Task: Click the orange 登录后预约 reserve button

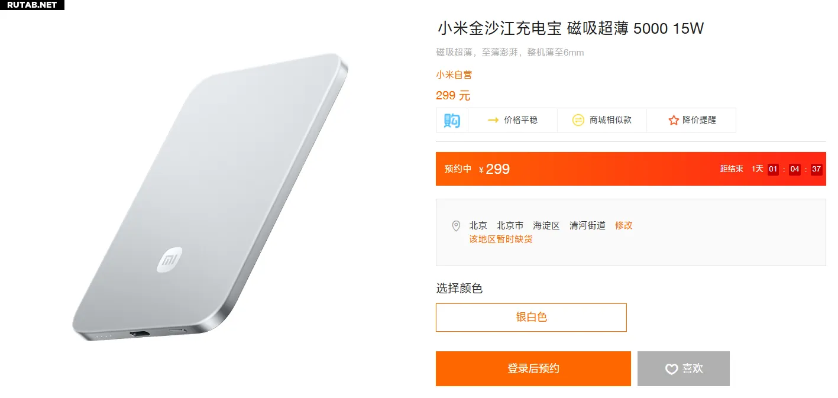Action: tap(533, 369)
